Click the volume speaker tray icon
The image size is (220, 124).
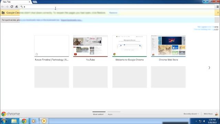point(204,121)
